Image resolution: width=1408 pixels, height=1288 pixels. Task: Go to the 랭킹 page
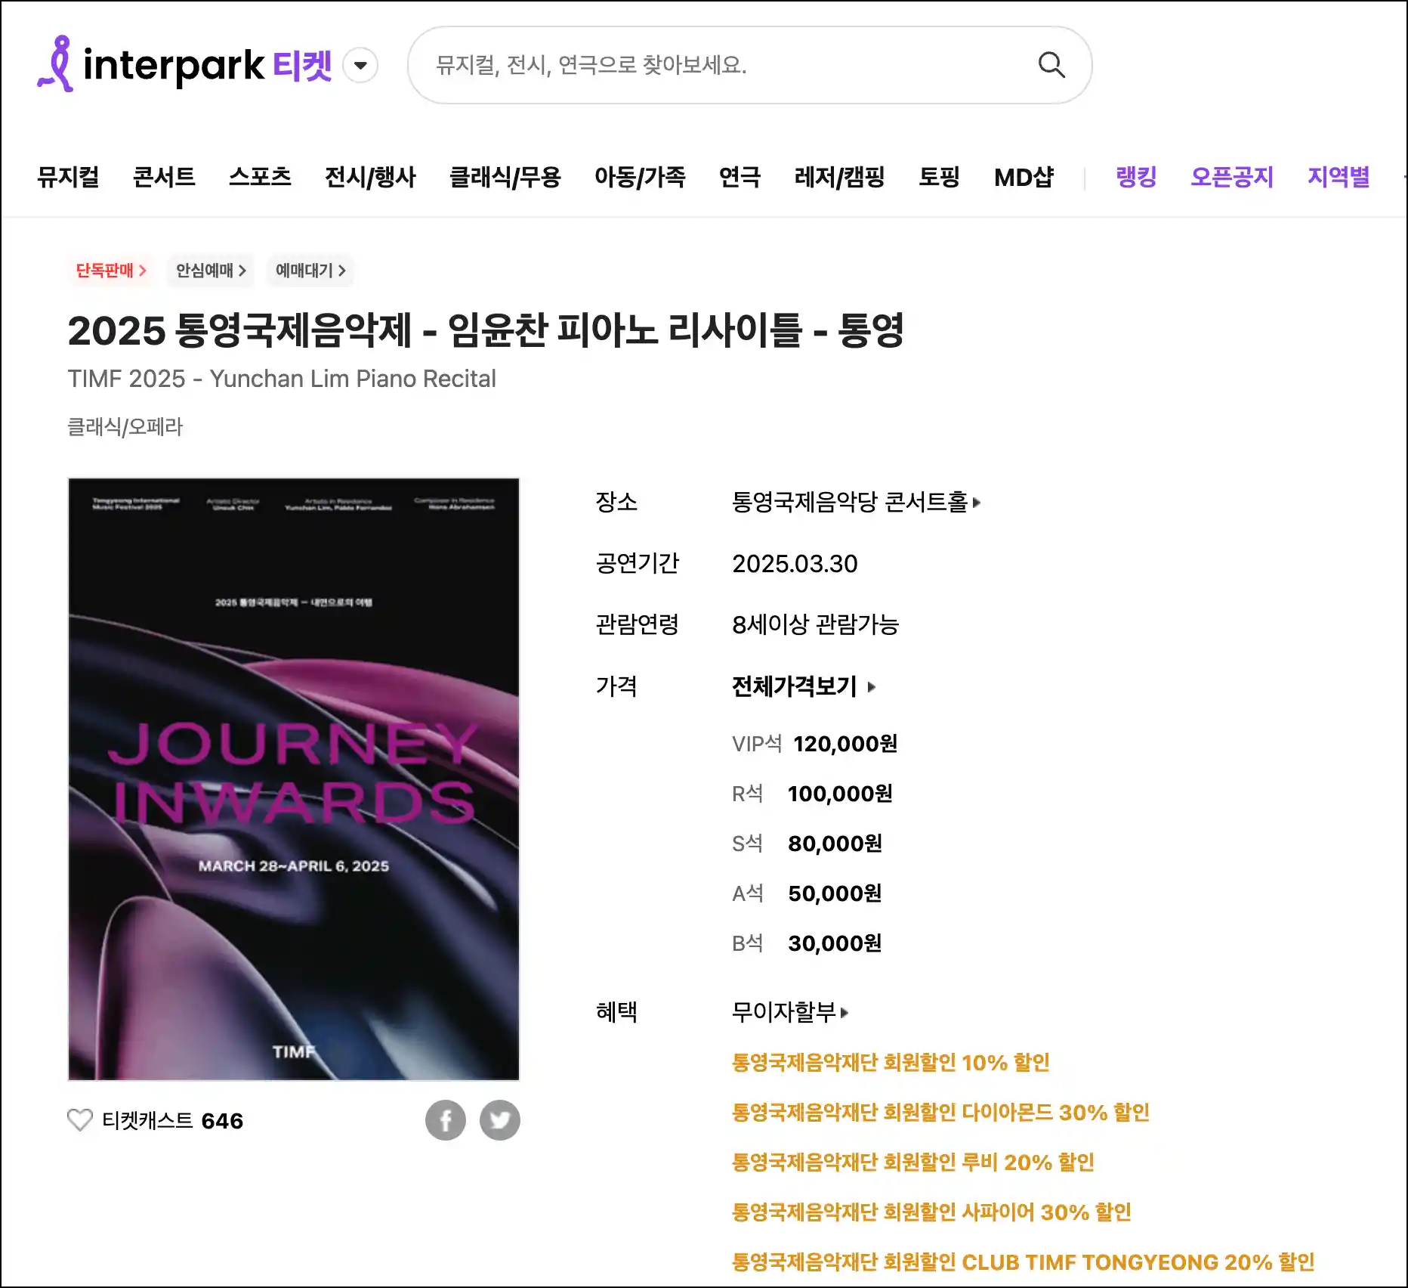(1136, 177)
